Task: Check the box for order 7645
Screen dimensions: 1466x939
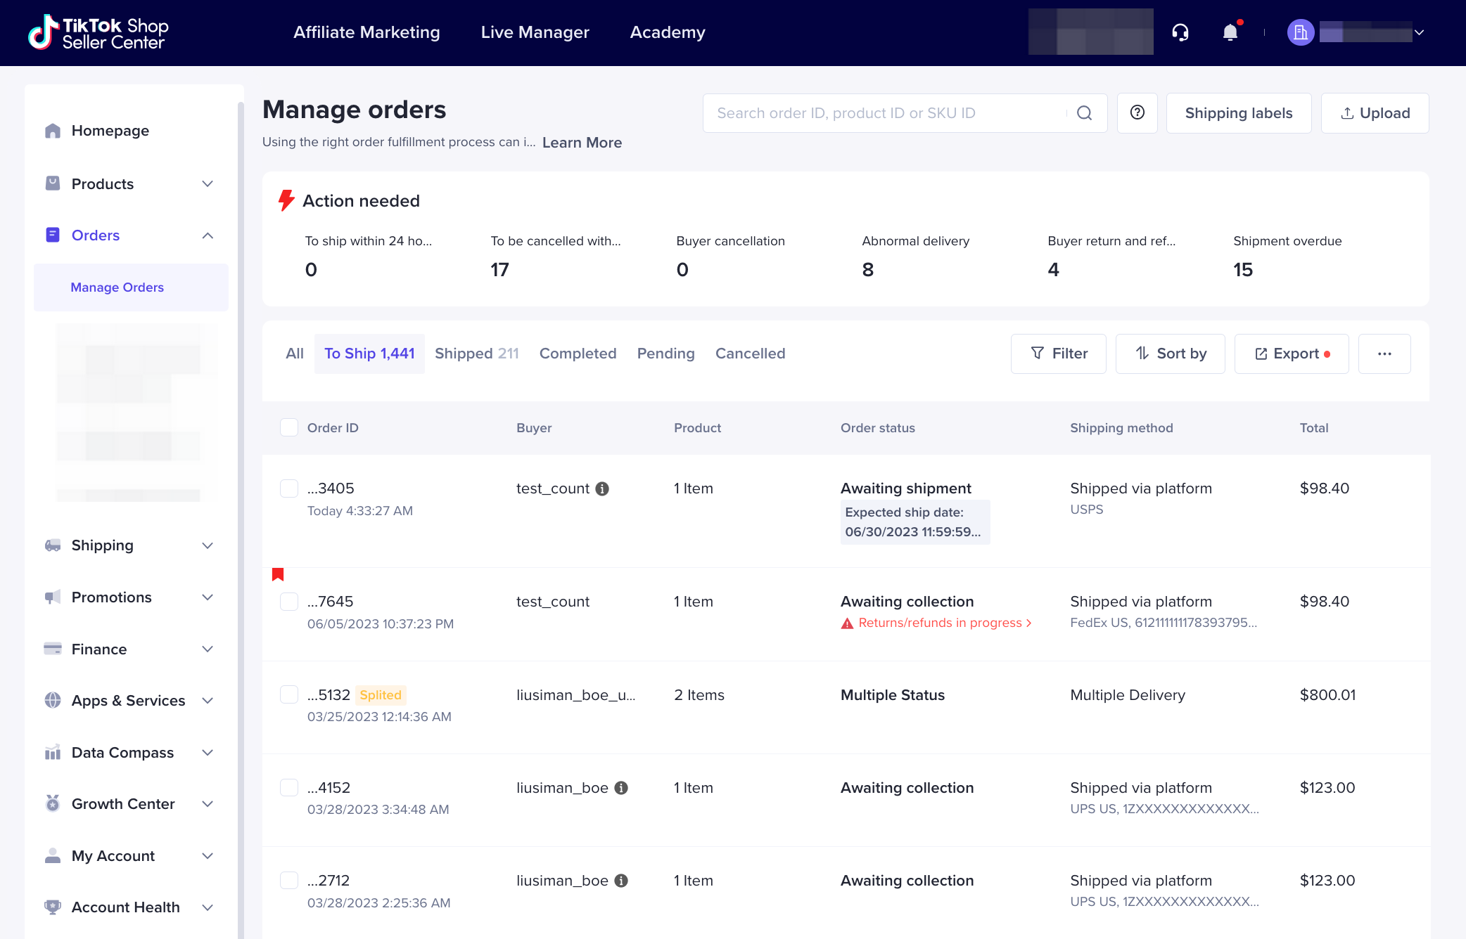Action: point(289,602)
